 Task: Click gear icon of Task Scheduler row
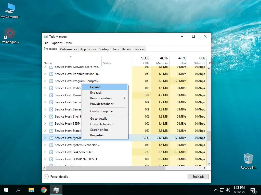pyautogui.click(x=51, y=152)
